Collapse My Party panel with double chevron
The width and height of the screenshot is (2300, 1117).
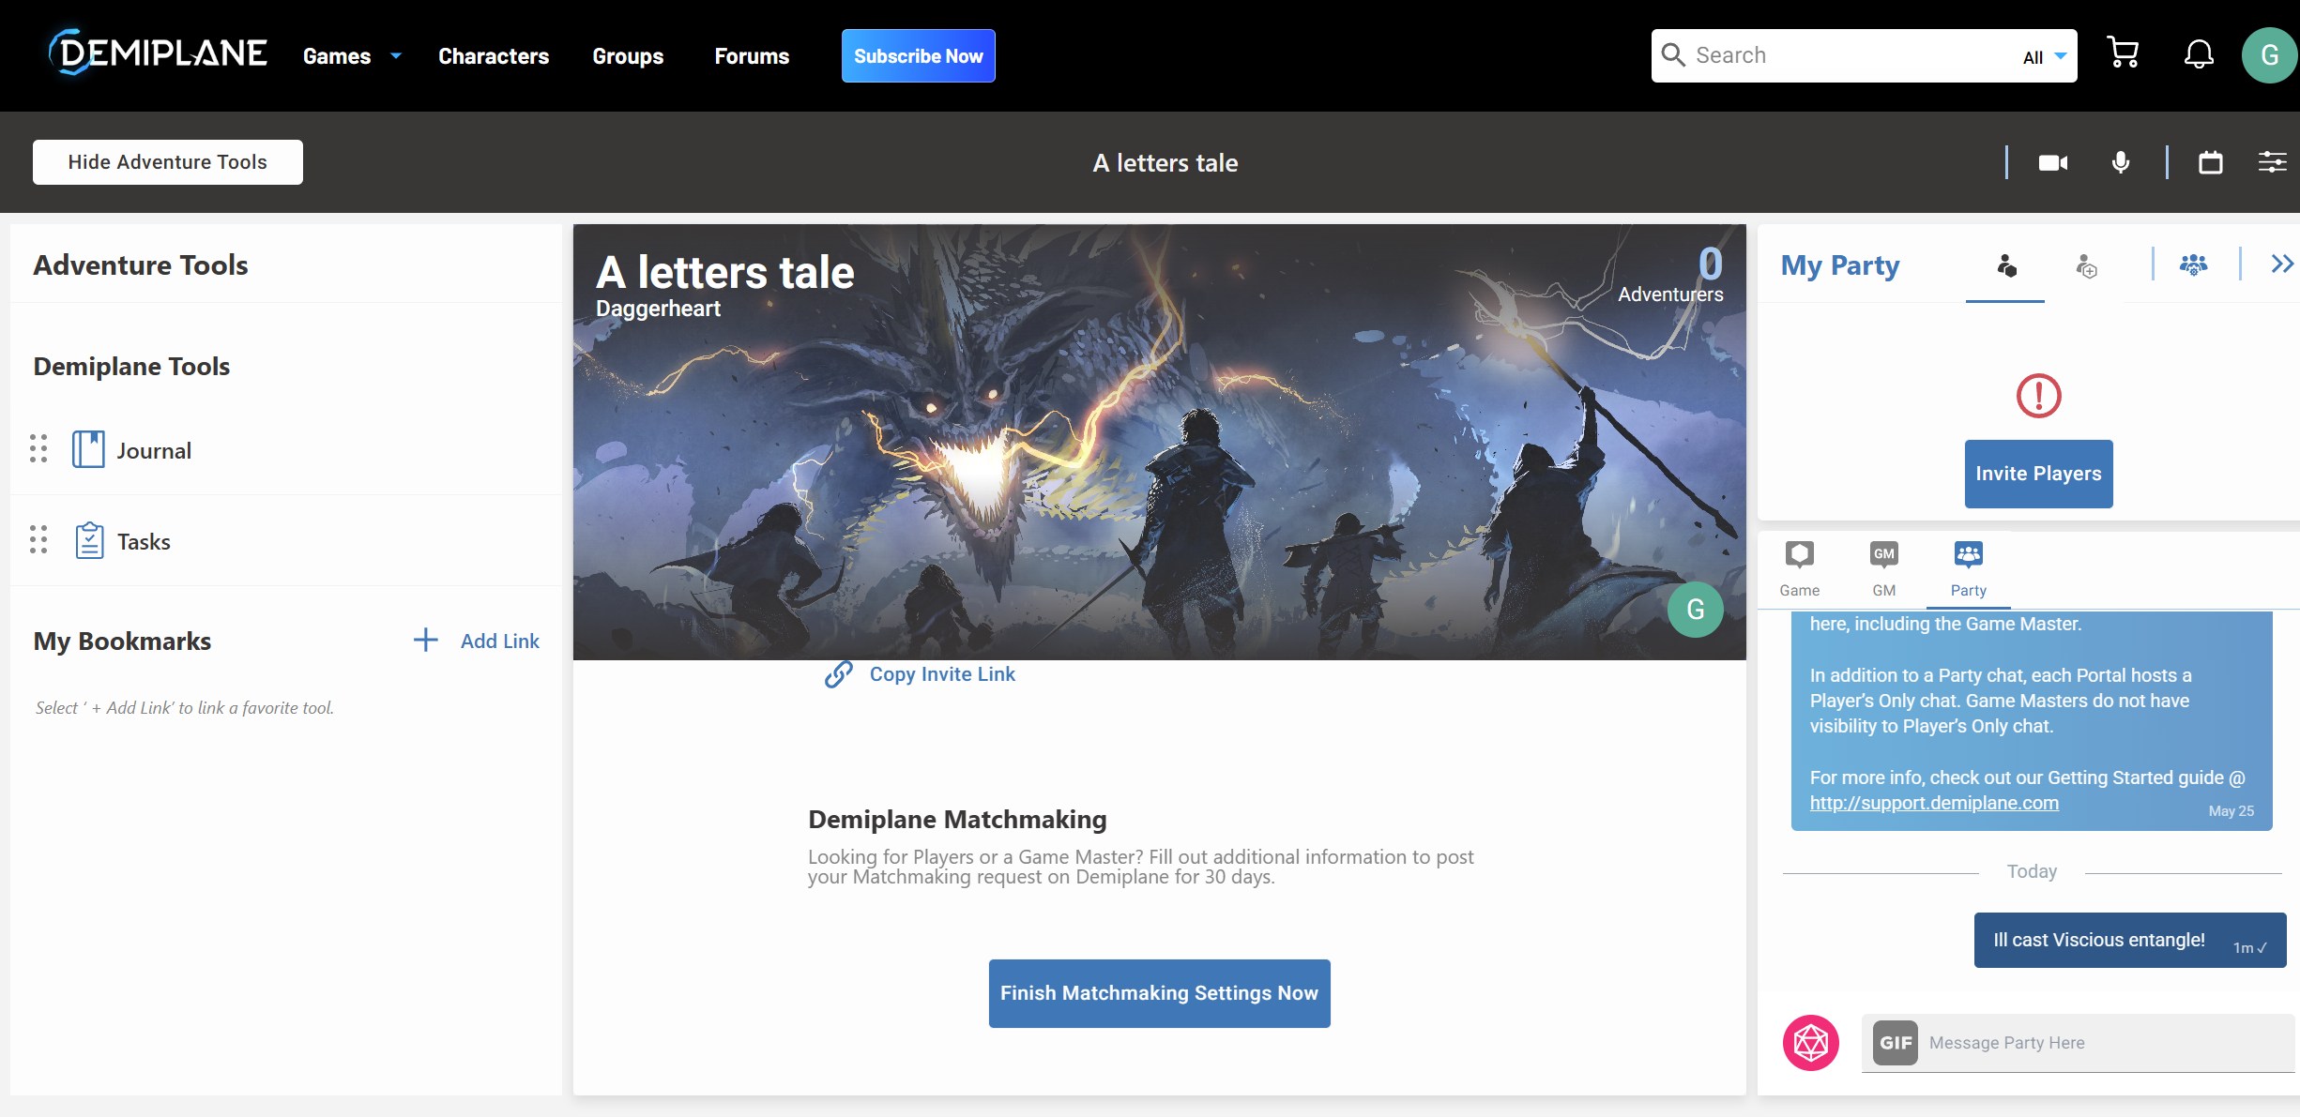2282,264
